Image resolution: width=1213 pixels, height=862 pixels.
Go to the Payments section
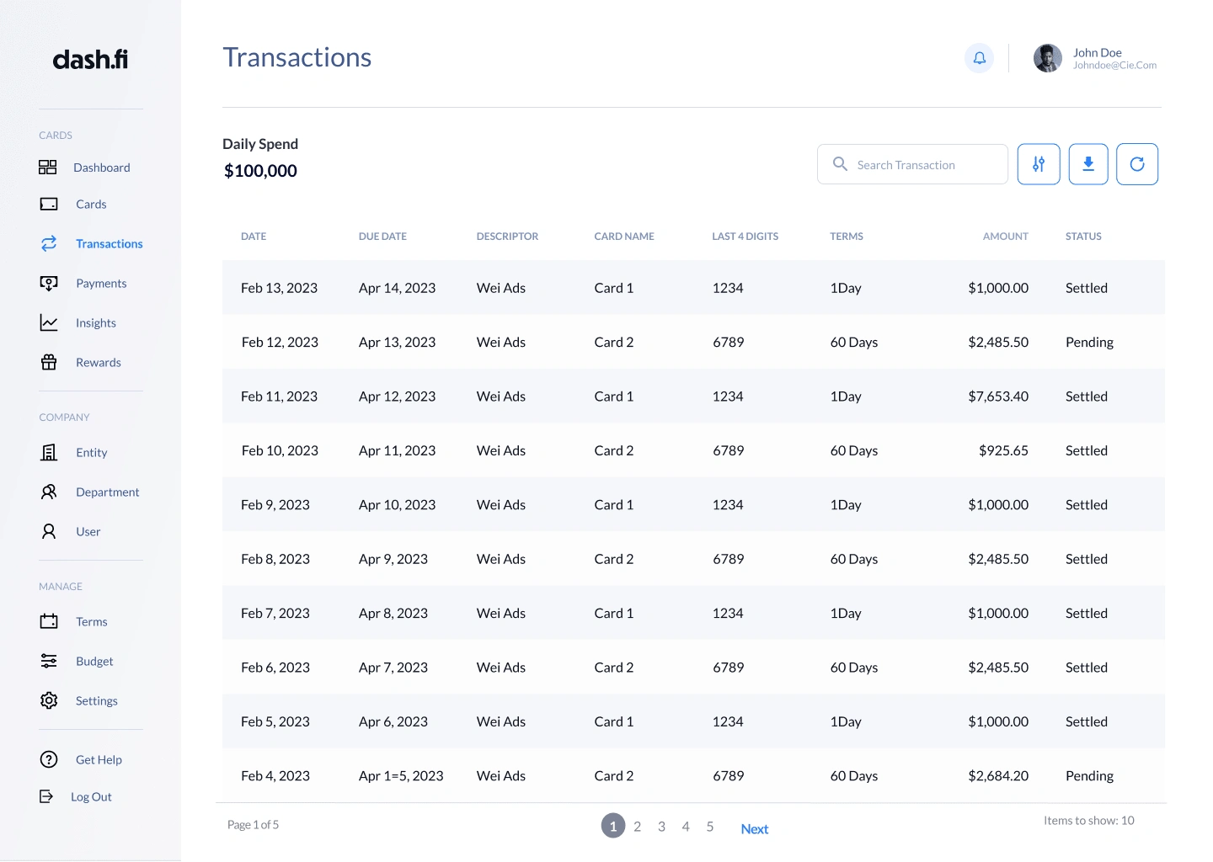click(x=101, y=283)
